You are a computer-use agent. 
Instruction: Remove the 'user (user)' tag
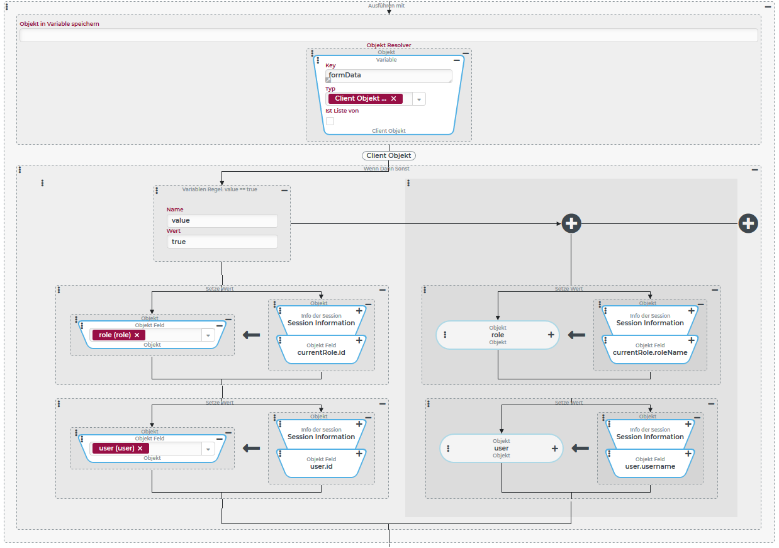pos(140,449)
